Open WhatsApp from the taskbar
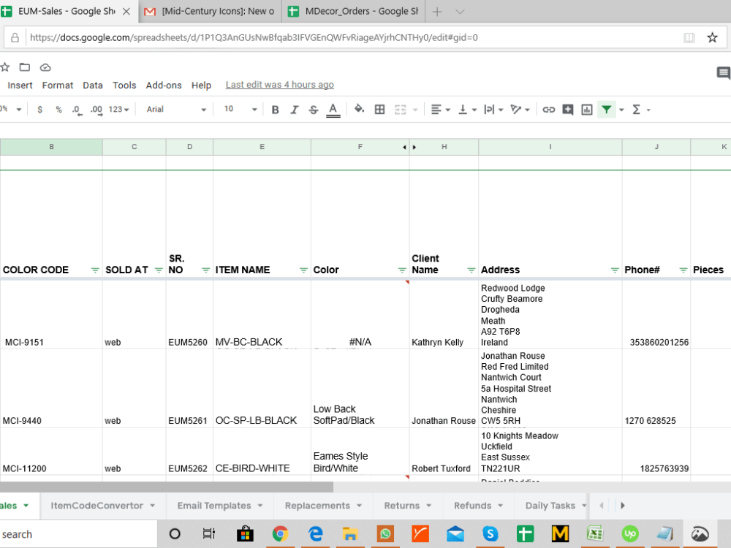Image resolution: width=731 pixels, height=548 pixels. point(385,533)
